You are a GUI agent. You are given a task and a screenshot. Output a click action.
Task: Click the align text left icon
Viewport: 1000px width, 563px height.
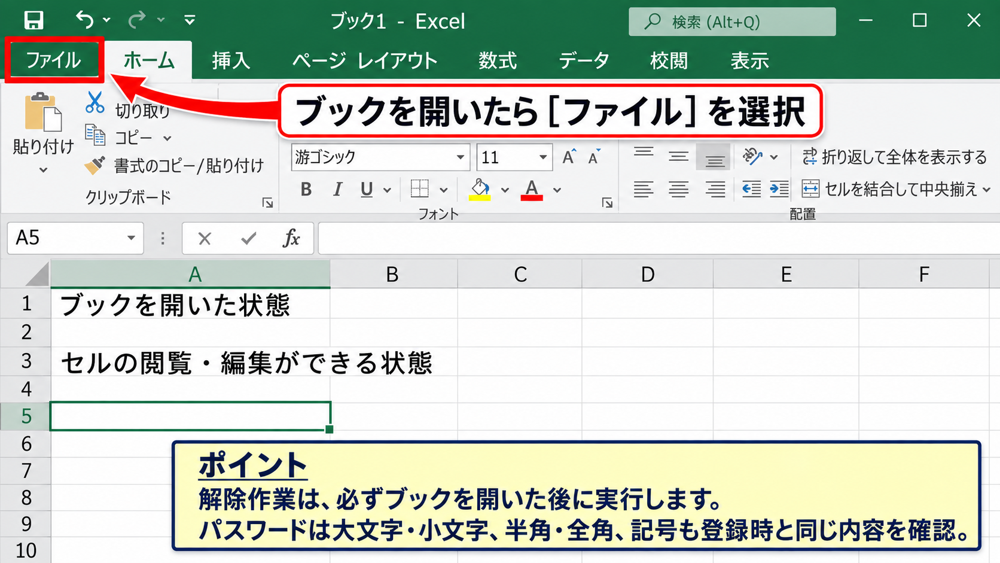click(644, 190)
